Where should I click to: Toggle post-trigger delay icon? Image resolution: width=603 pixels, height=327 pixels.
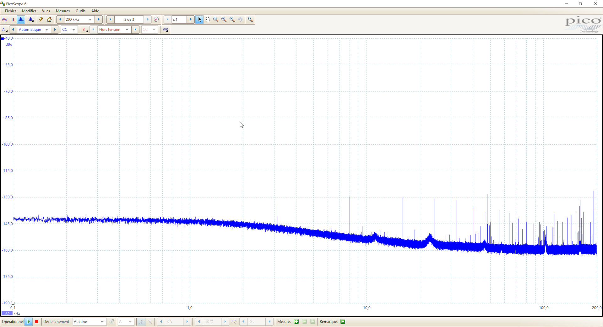point(234,322)
